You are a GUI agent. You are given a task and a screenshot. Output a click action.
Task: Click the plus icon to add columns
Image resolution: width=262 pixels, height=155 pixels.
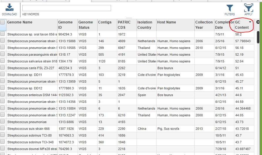(x=258, y=22)
